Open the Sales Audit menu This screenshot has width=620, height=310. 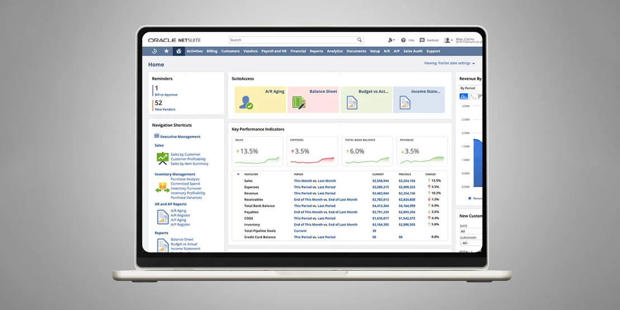point(413,51)
